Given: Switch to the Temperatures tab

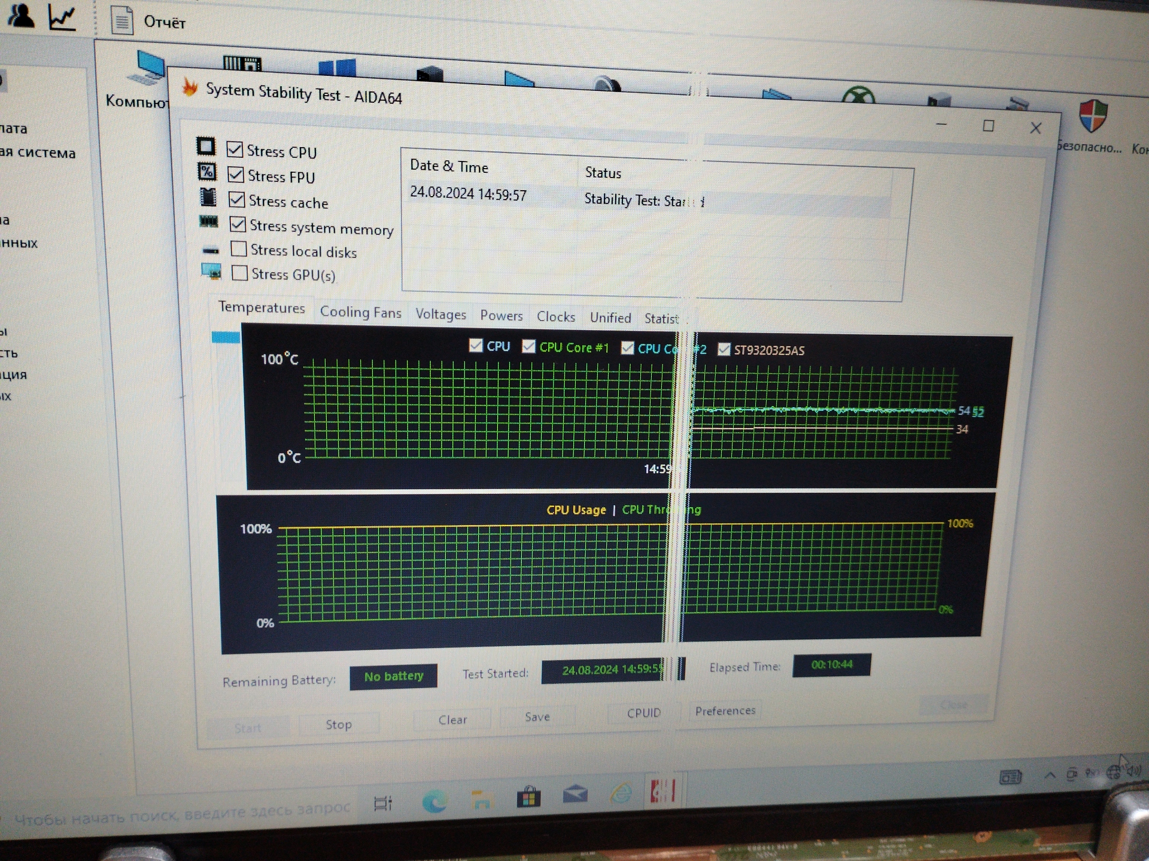Looking at the screenshot, I should [x=262, y=307].
